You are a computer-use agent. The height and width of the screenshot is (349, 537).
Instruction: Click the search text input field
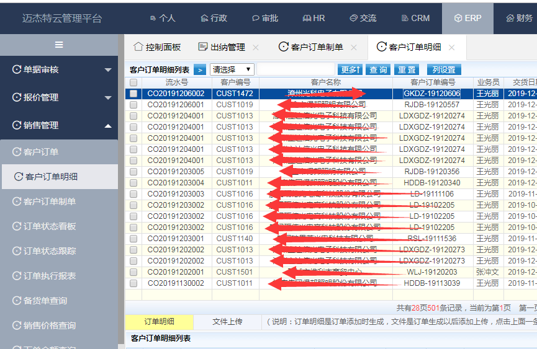pyautogui.click(x=296, y=69)
